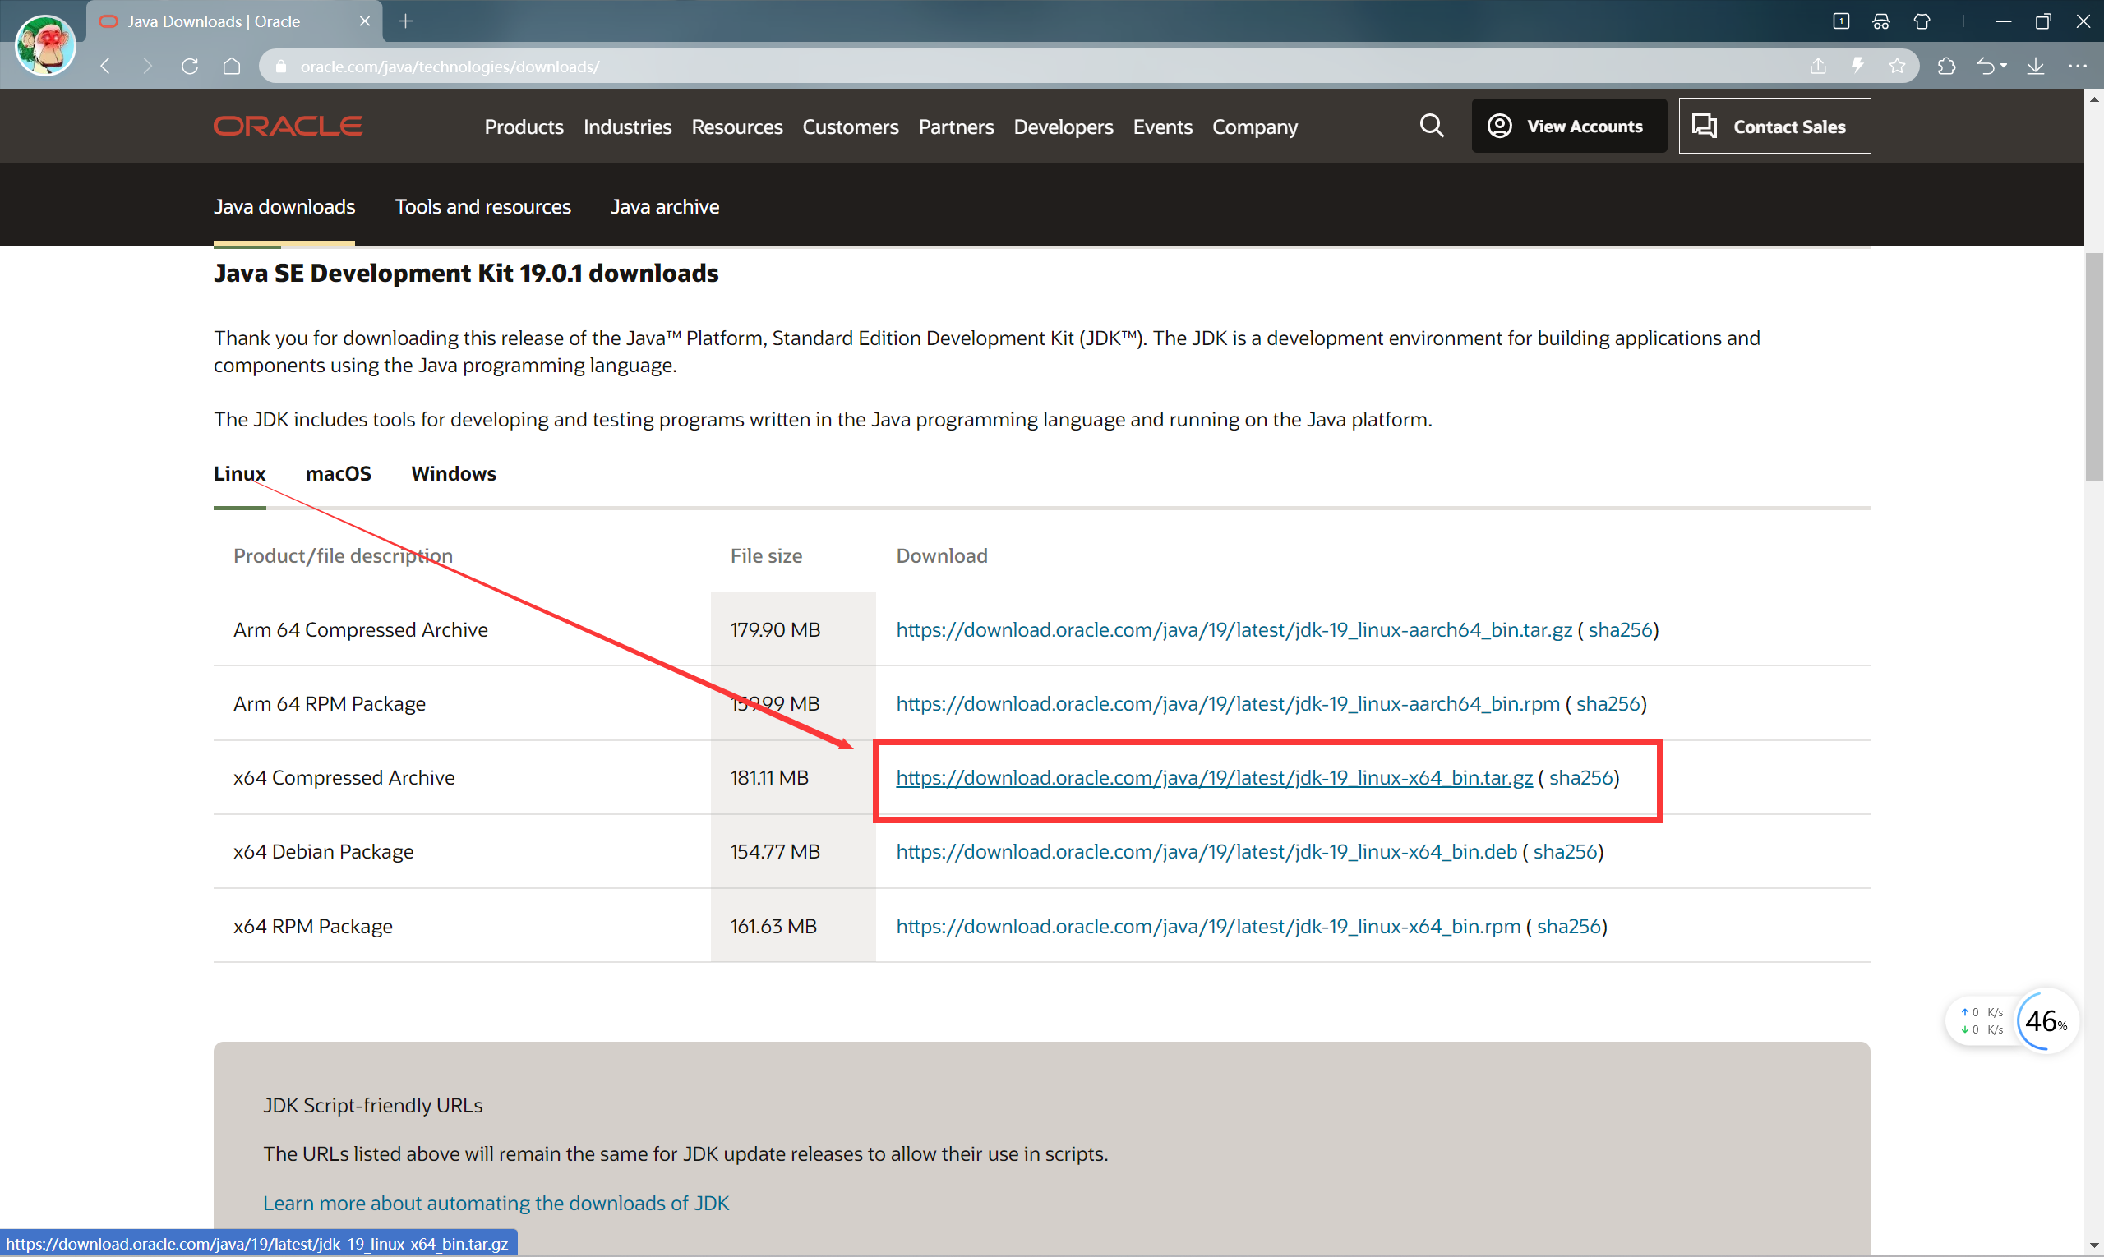Viewport: 2104px width, 1257px height.
Task: Open the extensions puzzle icon
Action: (1946, 66)
